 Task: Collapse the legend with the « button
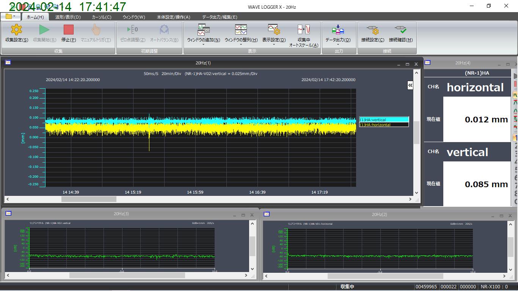(410, 85)
